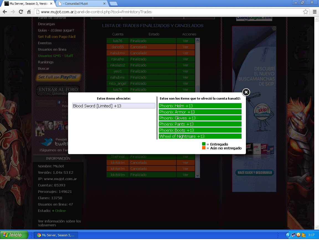Click Entrar al Foro button
The height and width of the screenshot is (249, 319).
[x=58, y=90]
